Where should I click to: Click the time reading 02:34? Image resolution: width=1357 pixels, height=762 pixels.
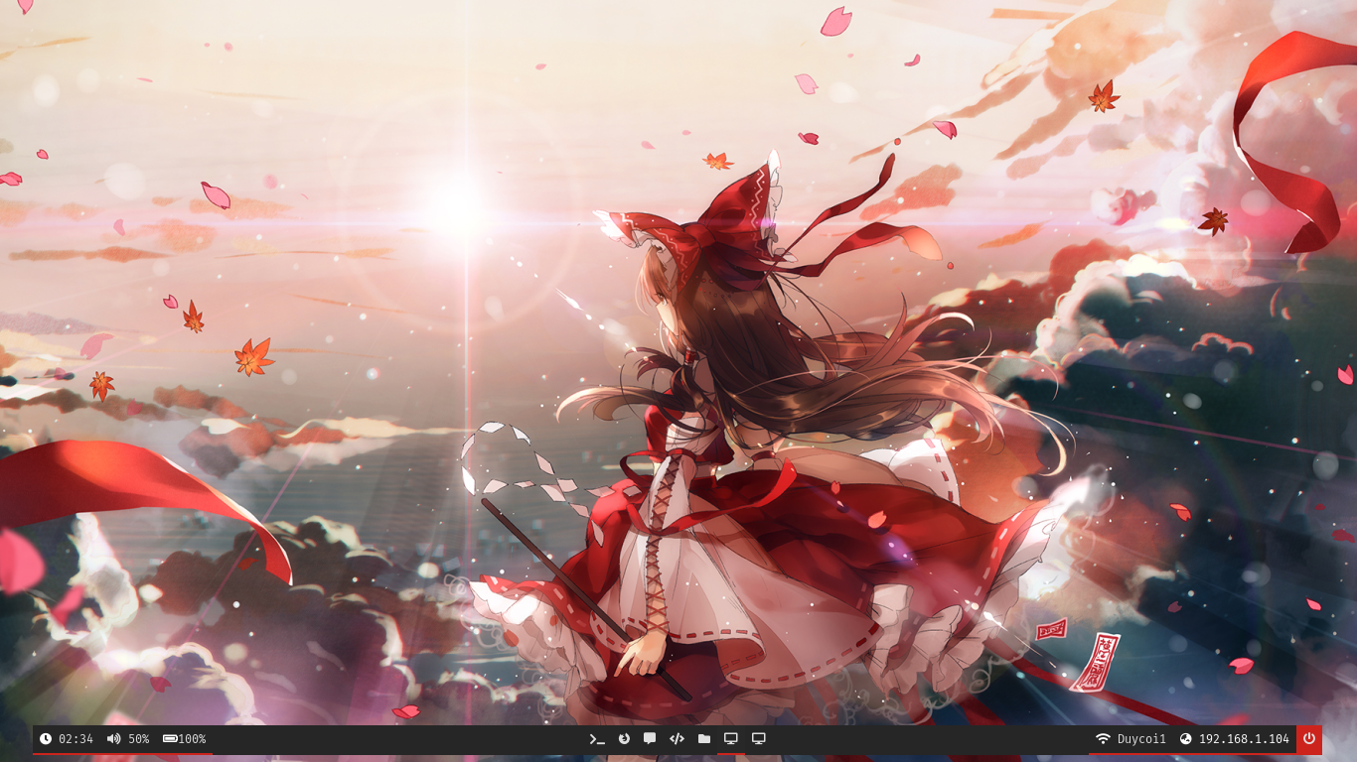tap(75, 739)
